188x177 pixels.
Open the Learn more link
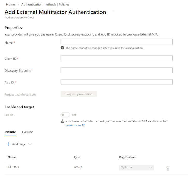73,126
